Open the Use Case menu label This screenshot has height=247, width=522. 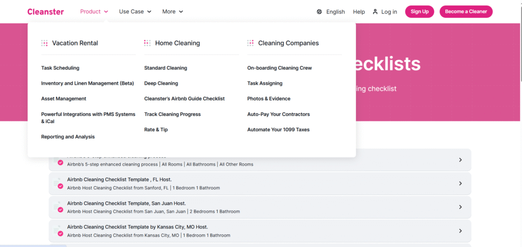point(131,12)
